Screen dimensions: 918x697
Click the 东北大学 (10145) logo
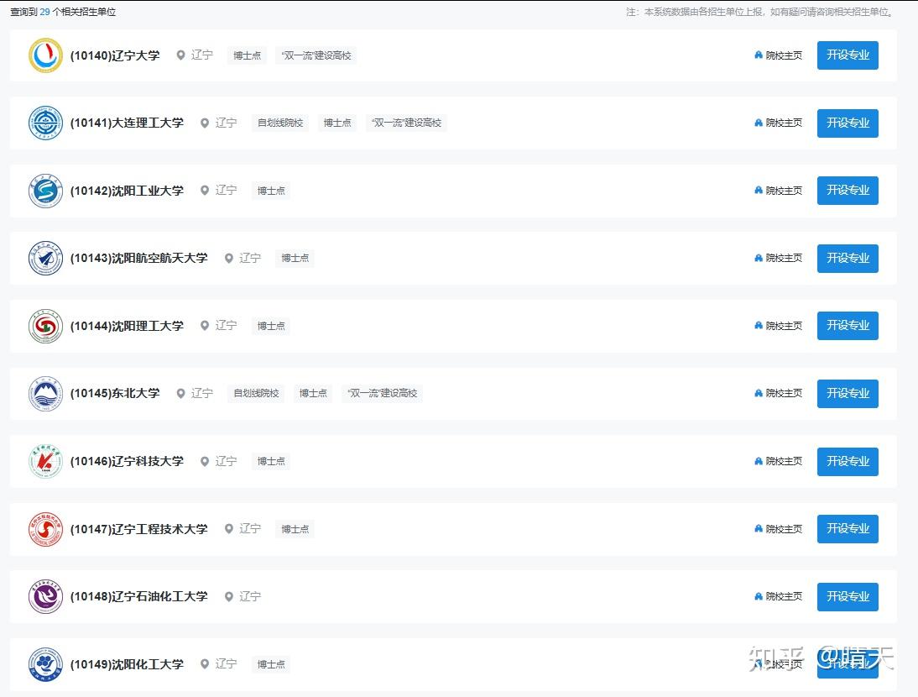click(45, 394)
